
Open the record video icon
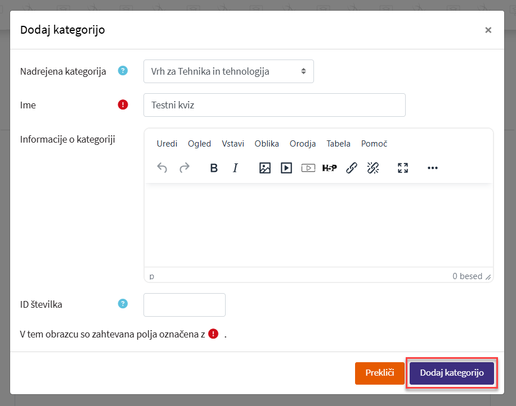(x=308, y=168)
